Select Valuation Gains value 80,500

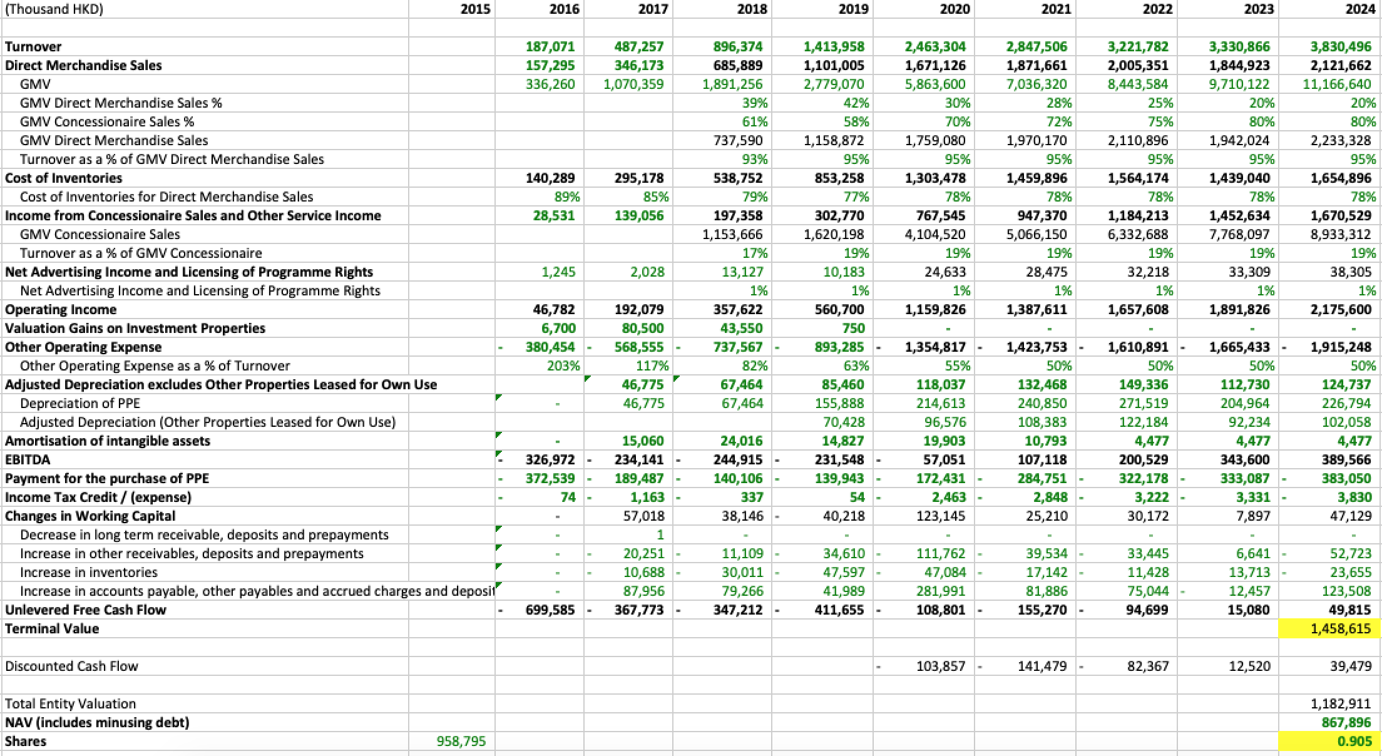[x=643, y=329]
